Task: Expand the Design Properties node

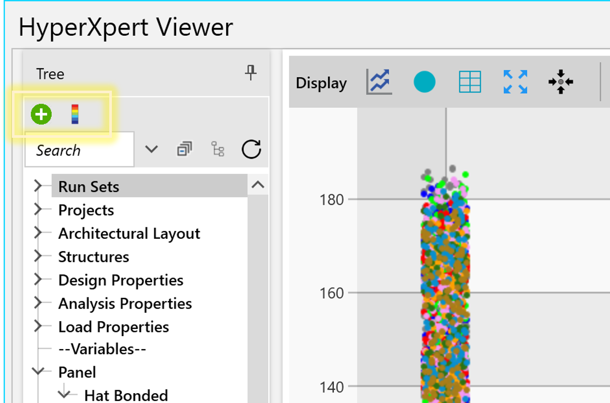Action: [38, 279]
